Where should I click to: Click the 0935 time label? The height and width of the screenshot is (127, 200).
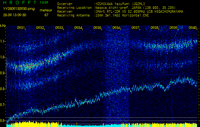[97, 28]
